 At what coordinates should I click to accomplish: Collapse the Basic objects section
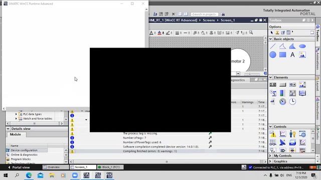271,39
